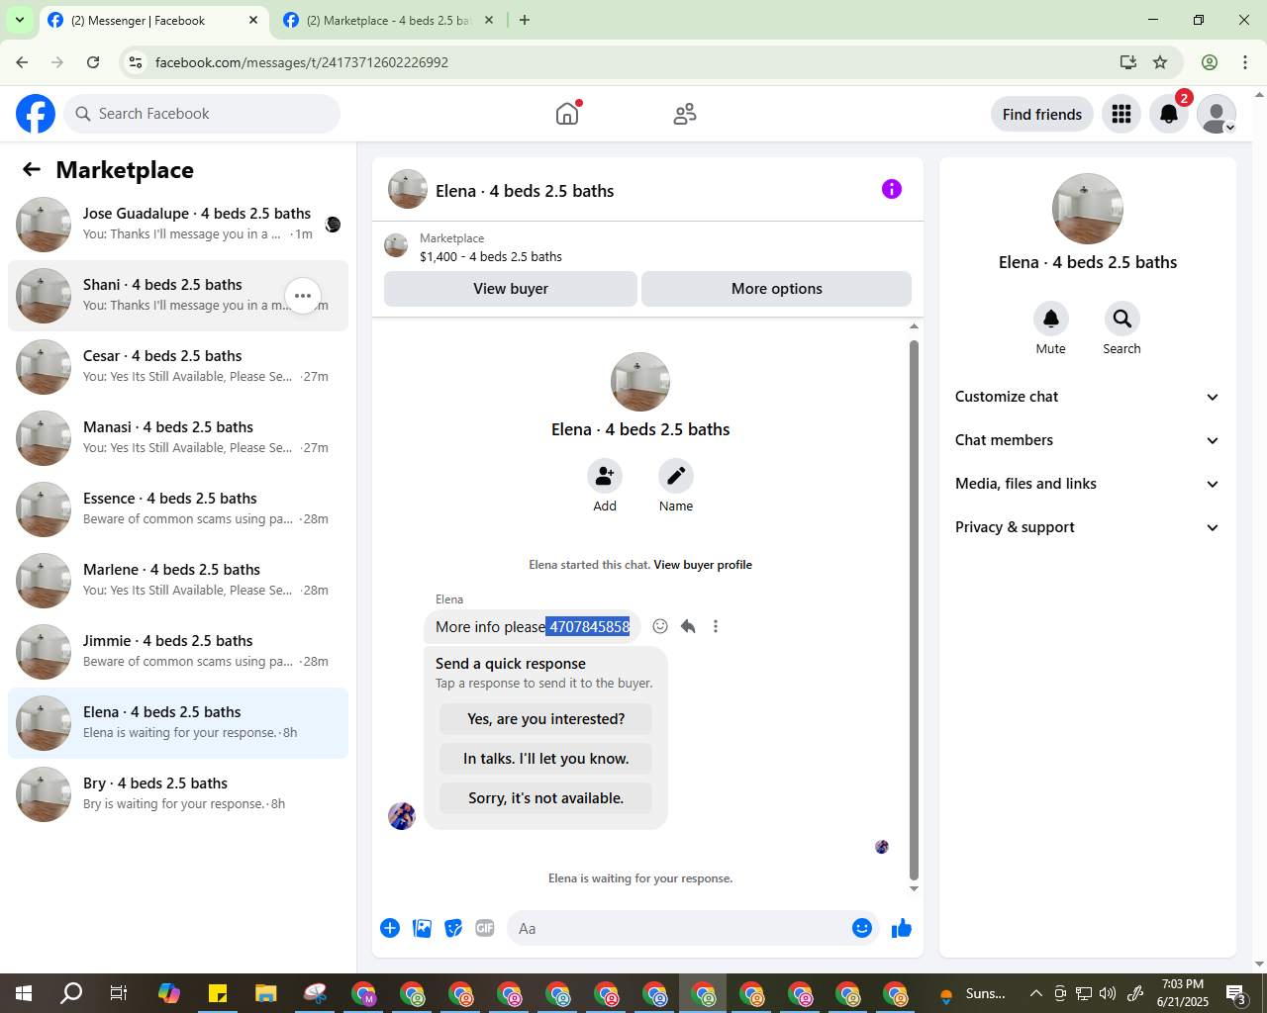Click the Search Facebook field

point(202,114)
